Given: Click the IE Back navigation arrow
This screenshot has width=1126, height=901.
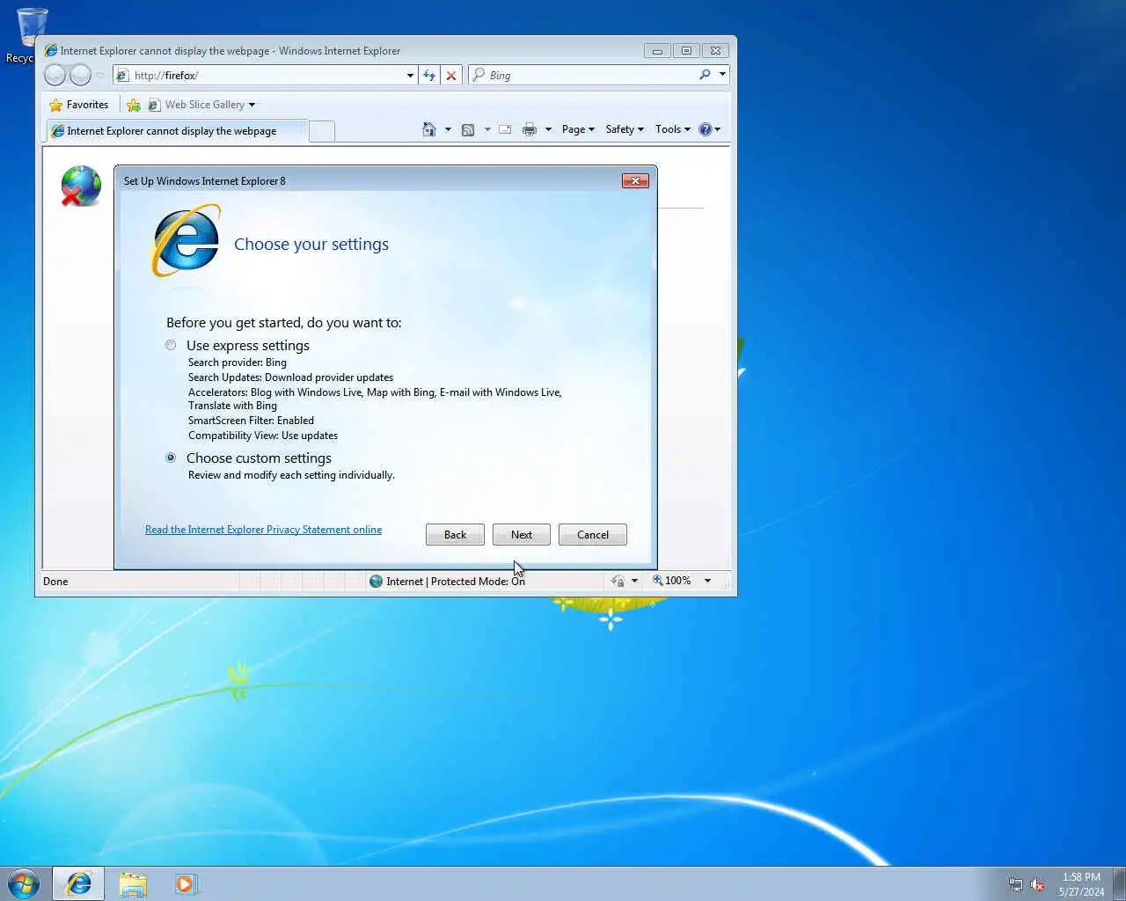Looking at the screenshot, I should click(55, 76).
